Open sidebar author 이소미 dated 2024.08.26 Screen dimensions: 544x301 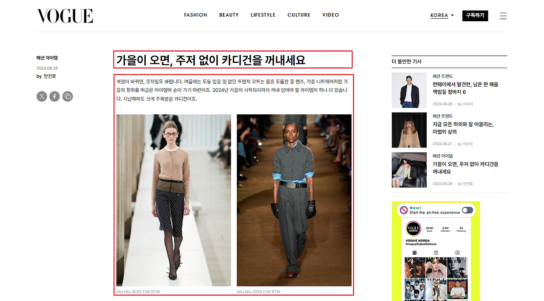(467, 104)
